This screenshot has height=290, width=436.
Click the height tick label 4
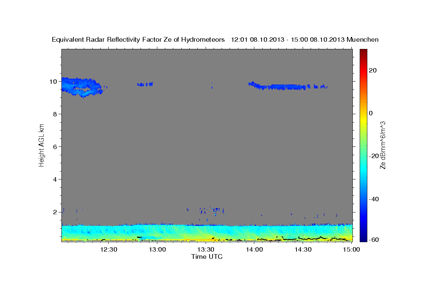[x=56, y=179]
